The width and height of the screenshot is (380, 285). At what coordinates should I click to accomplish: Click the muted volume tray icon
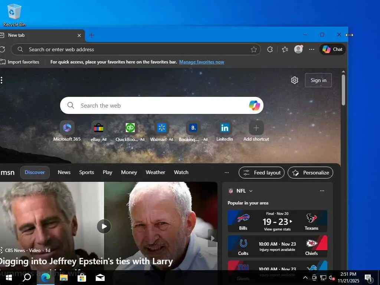tap(332, 278)
